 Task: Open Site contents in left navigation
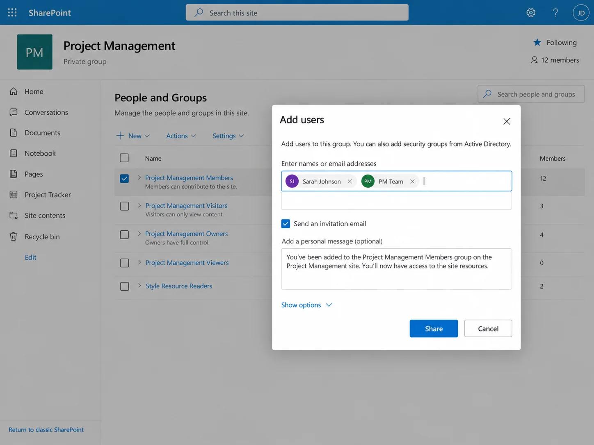tap(45, 215)
